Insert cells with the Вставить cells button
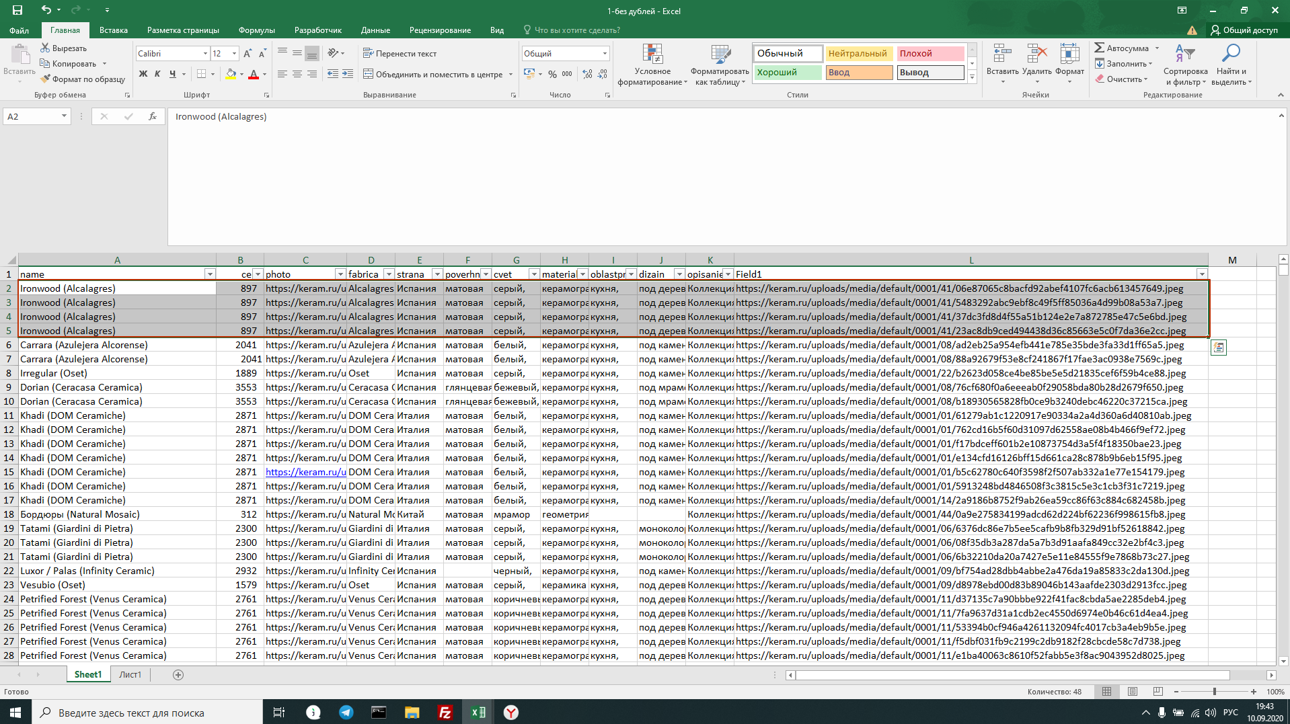This screenshot has height=724, width=1290. click(x=1002, y=64)
